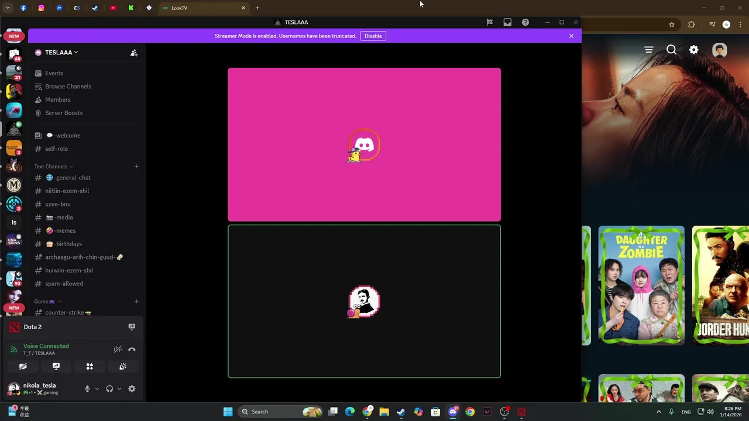Stream Dota 2 using the monitor icon
Viewport: 749px width, 421px height.
(132, 327)
